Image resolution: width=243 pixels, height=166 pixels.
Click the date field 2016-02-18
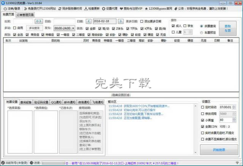(105, 21)
